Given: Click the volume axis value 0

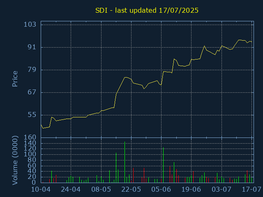Looking at the screenshot, I should click(34, 182).
